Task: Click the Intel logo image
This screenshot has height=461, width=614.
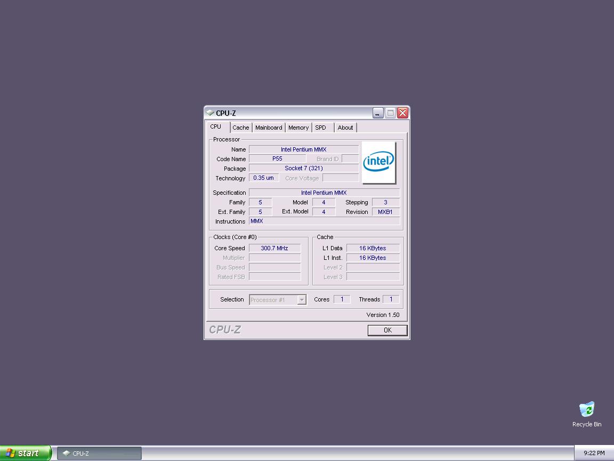Action: click(378, 162)
